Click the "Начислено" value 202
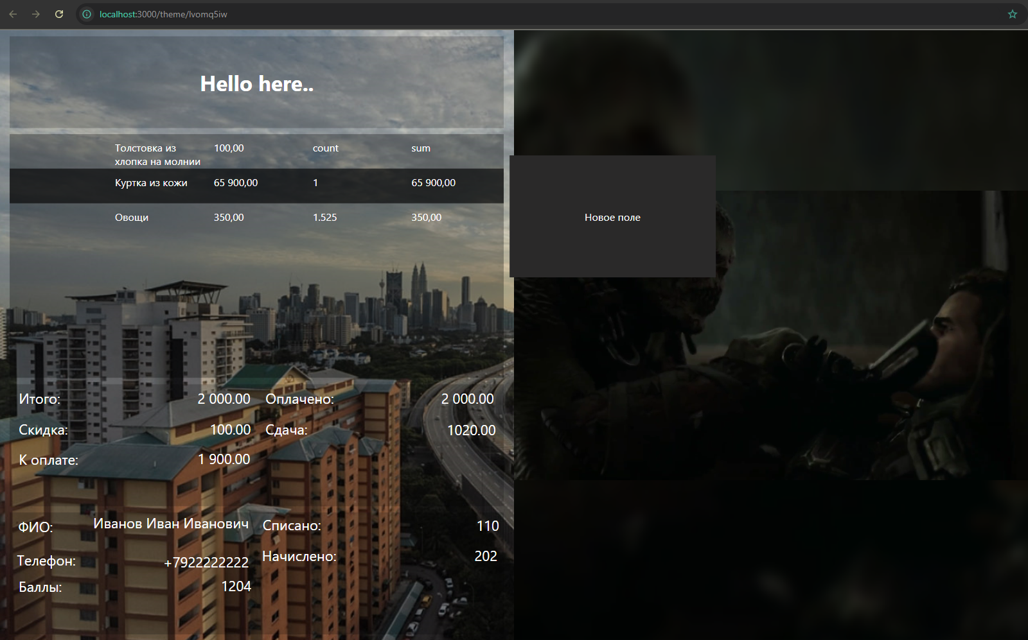Image resolution: width=1028 pixels, height=640 pixels. point(486,557)
